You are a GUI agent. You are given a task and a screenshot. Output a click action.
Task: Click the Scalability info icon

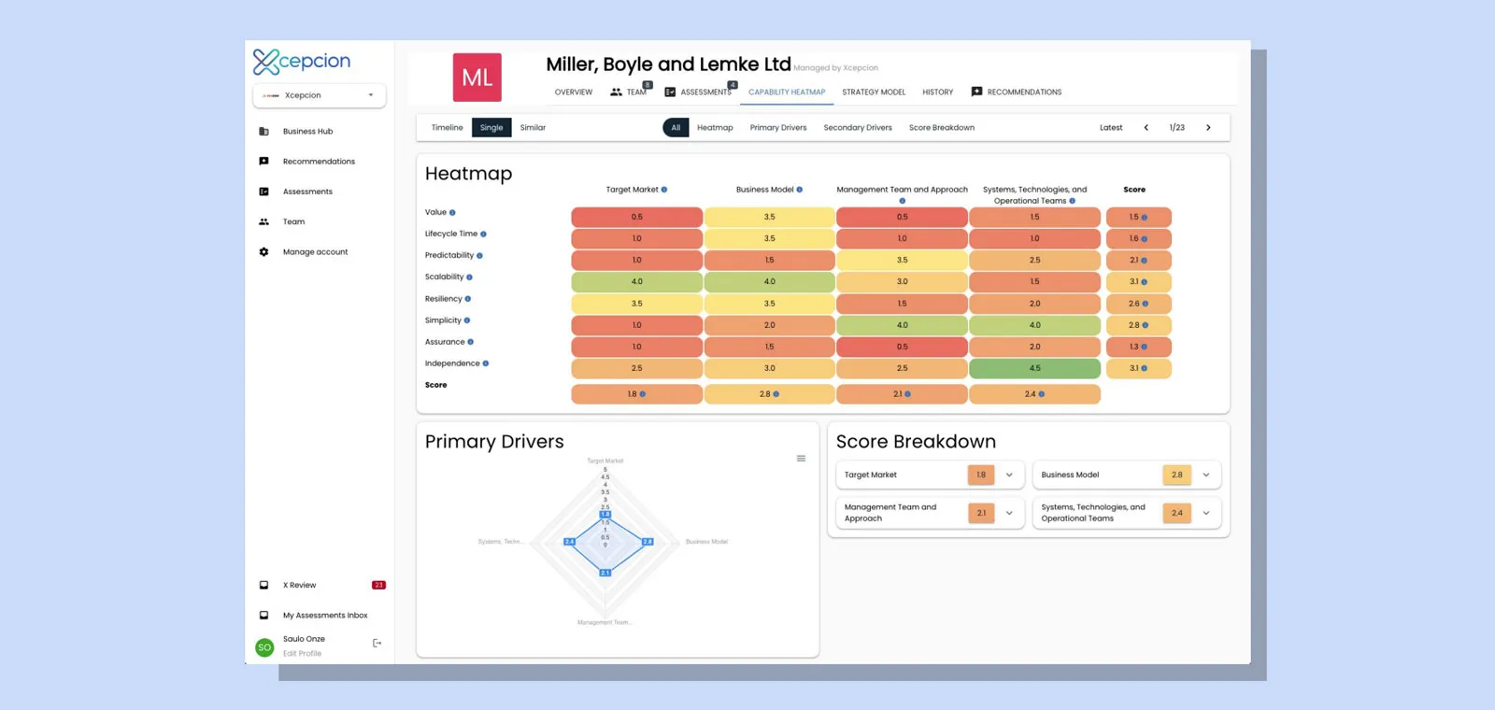(x=469, y=277)
